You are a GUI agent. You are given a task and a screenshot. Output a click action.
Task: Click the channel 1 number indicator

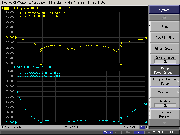click(2, 127)
